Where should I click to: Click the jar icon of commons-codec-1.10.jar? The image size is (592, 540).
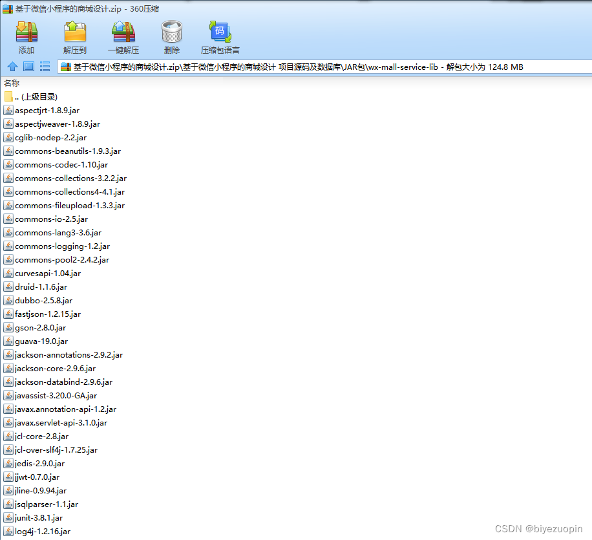click(8, 165)
